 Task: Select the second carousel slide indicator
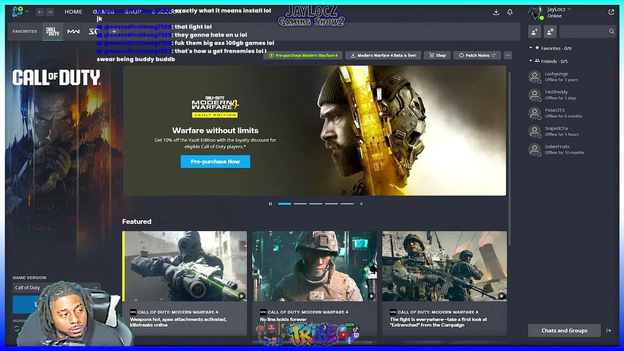pyautogui.click(x=300, y=204)
